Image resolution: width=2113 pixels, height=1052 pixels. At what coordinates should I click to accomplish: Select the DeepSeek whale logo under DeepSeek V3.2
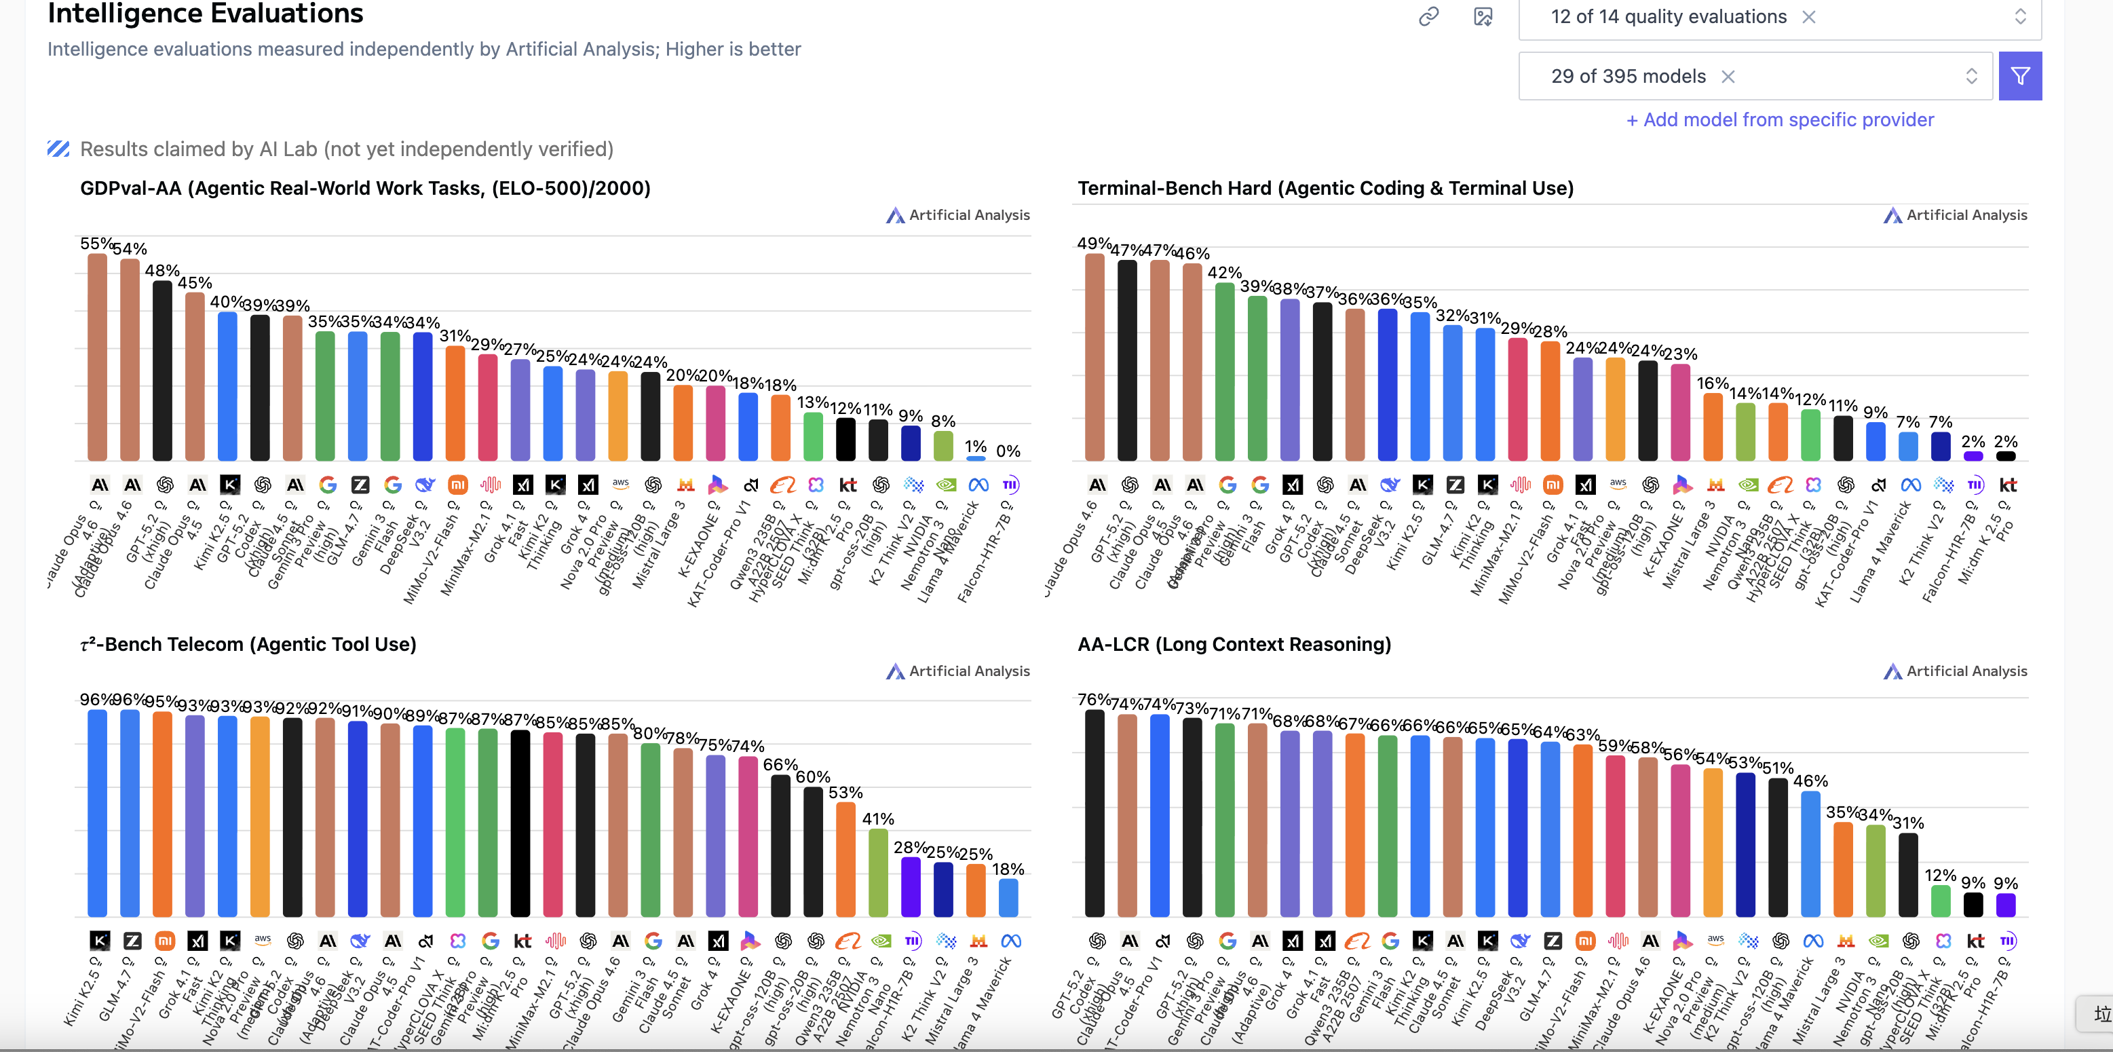pyautogui.click(x=425, y=485)
